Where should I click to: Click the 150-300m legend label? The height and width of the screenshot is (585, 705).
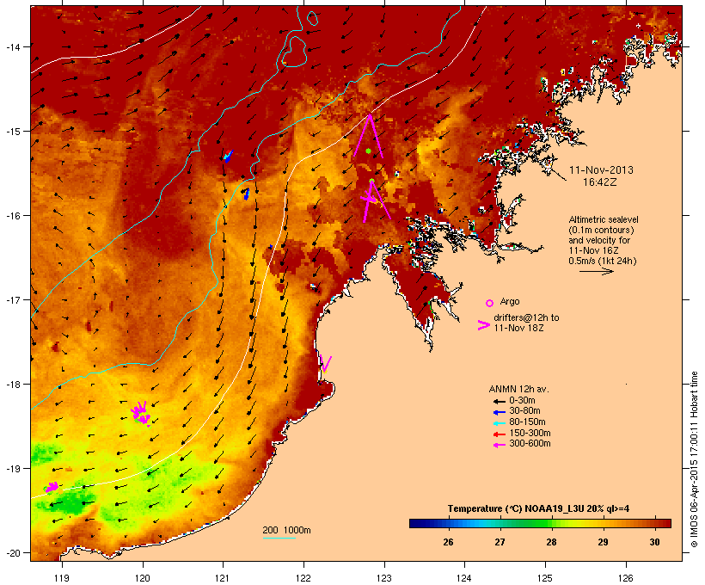coord(530,433)
